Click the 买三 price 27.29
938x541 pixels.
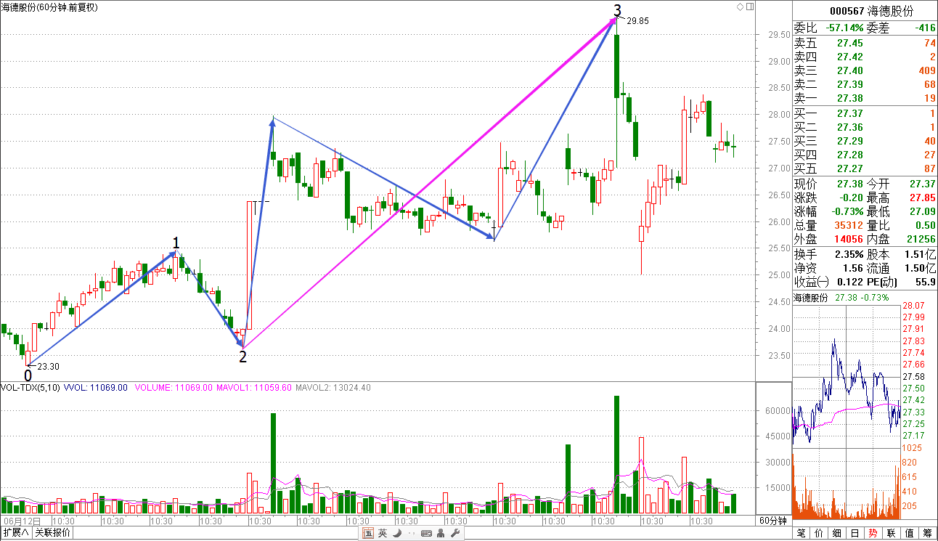(849, 141)
